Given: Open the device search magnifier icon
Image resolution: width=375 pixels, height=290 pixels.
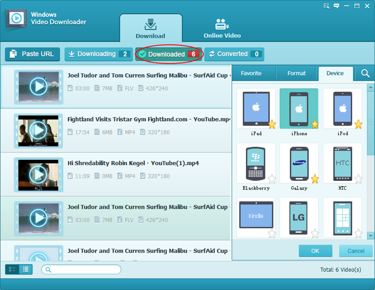Looking at the screenshot, I should pyautogui.click(x=365, y=73).
